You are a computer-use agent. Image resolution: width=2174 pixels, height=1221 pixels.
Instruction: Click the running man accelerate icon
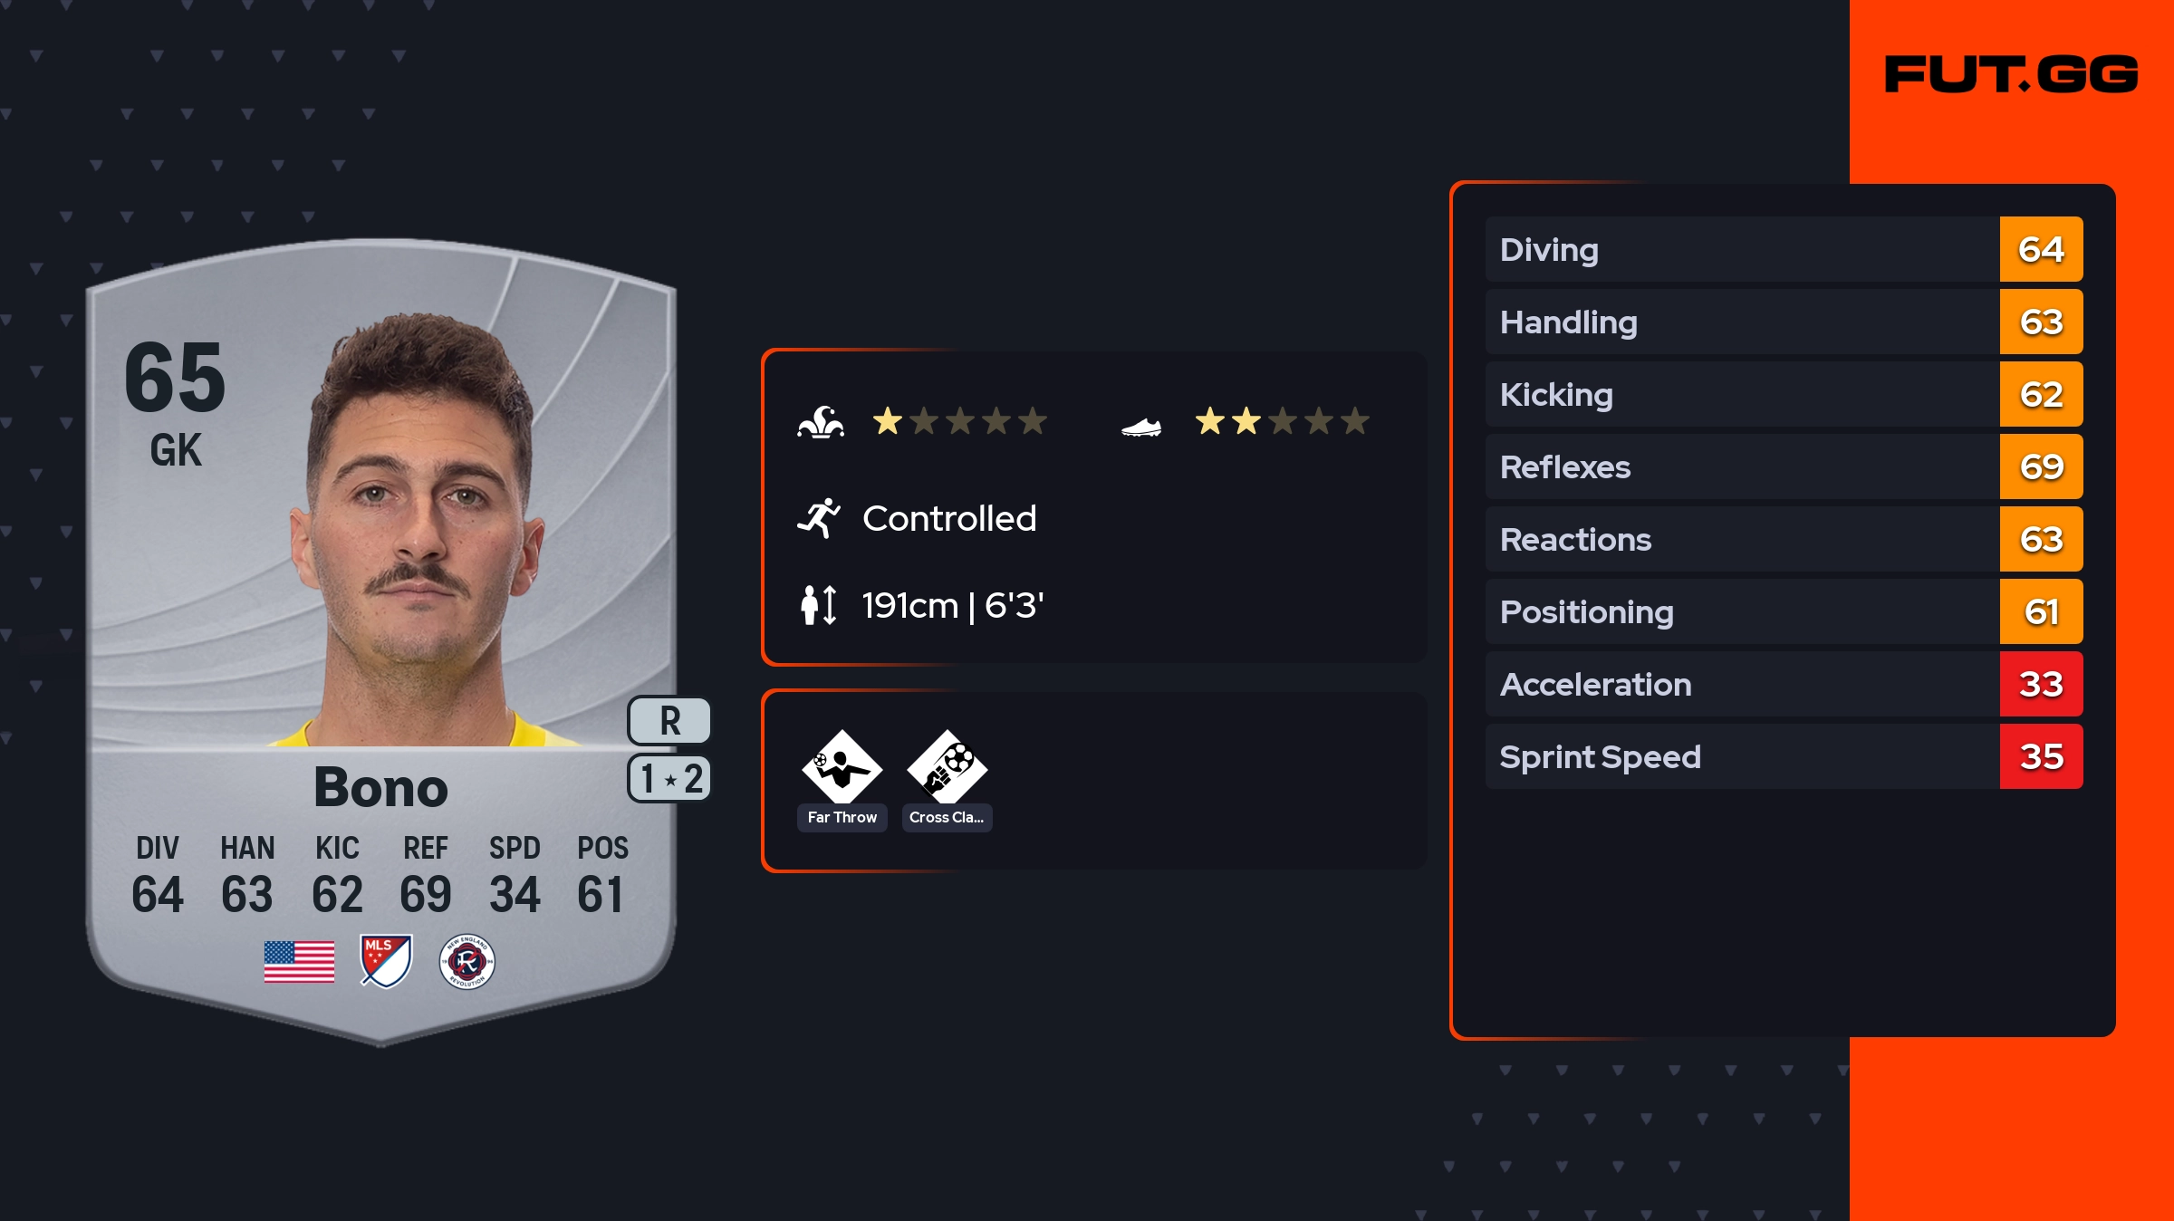[819, 518]
